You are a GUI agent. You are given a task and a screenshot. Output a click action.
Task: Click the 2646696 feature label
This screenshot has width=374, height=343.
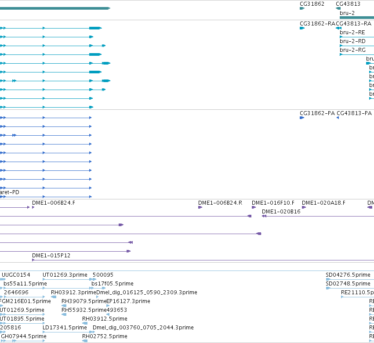coord(16,292)
